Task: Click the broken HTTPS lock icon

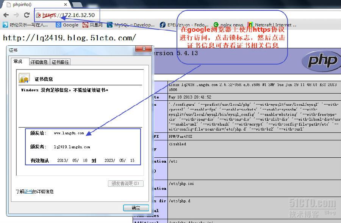Action: point(39,15)
